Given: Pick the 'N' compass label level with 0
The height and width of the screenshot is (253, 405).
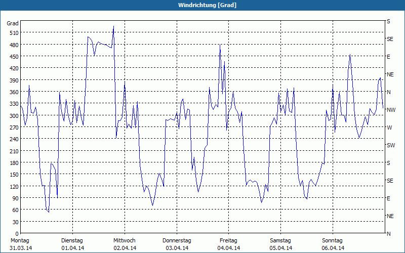Looking at the screenshot, I should 389,234.
